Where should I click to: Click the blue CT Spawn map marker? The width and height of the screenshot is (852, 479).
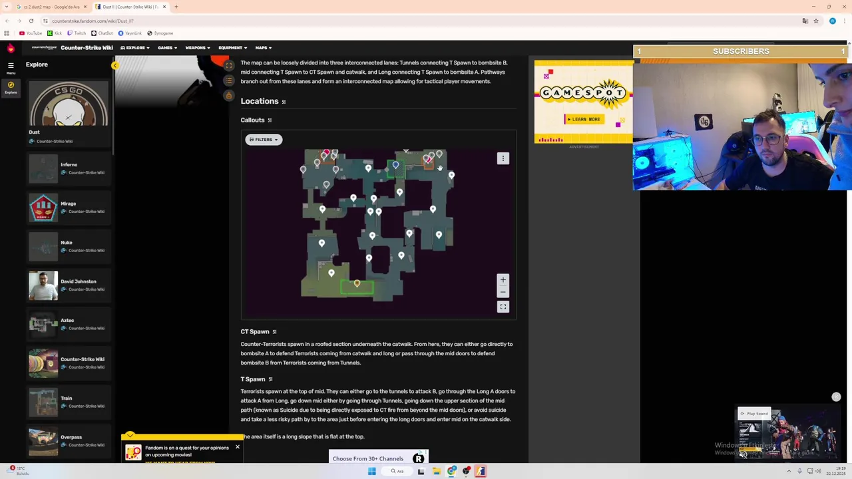click(395, 164)
